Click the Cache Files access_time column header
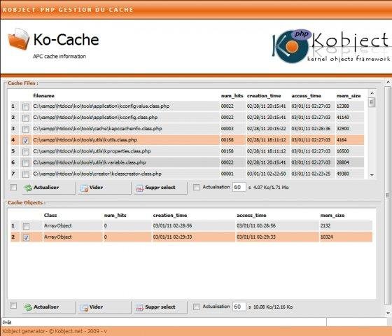This screenshot has height=336, width=392. (306, 96)
